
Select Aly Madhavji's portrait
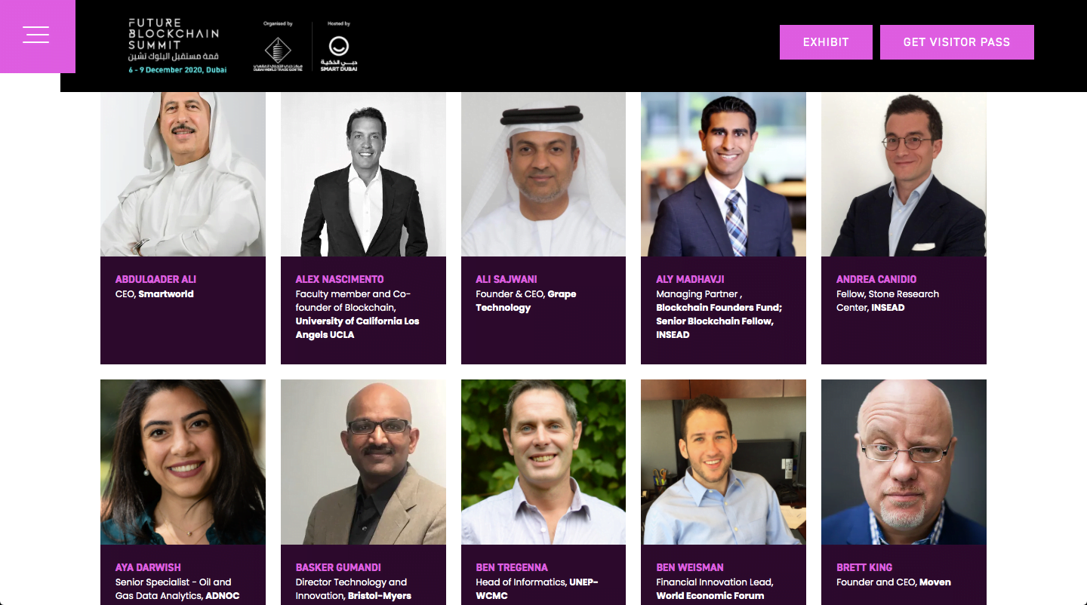coord(723,175)
